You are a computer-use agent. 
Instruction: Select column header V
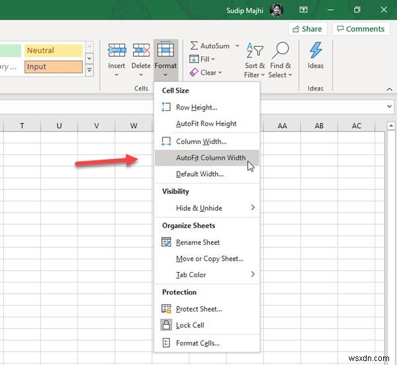click(97, 125)
